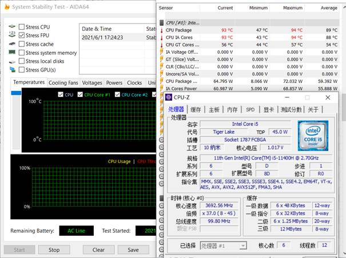Viewport: 346px width, 258px height.
Task: Select the CPU [#0] group chip icon
Action: (x=162, y=23)
